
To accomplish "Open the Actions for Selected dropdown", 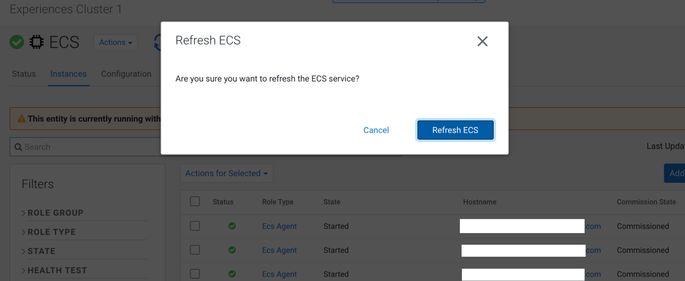I will pos(227,173).
